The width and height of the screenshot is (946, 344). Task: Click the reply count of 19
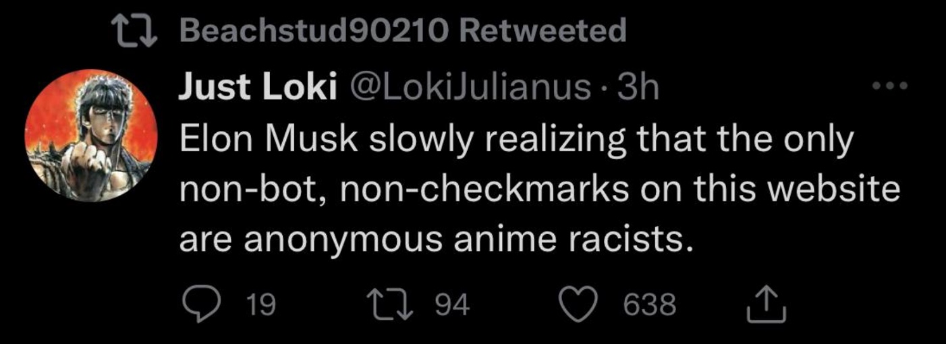click(x=260, y=306)
